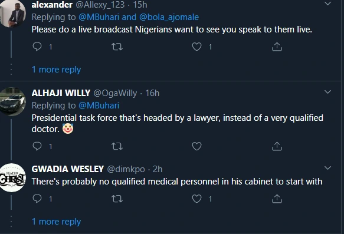Reply to ALHAJI WILLY's task force tweet
This screenshot has height=234, width=344.
(x=37, y=146)
